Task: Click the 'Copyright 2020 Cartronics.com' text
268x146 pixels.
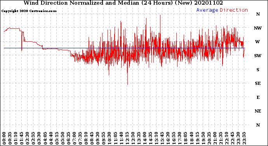Action: (x=29, y=11)
